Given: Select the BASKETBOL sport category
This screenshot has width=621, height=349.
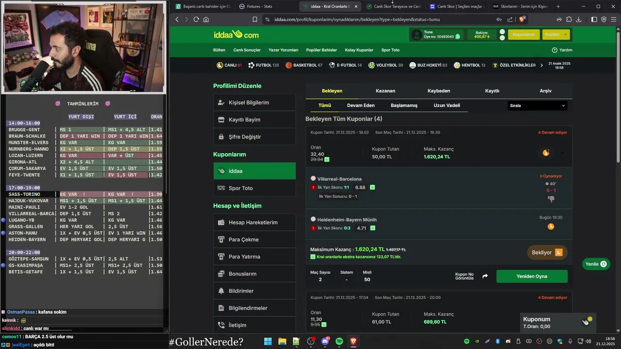Looking at the screenshot, I should tap(304, 65).
